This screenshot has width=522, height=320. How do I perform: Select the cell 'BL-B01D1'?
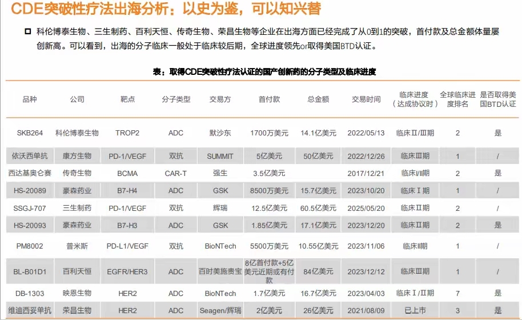30,272
